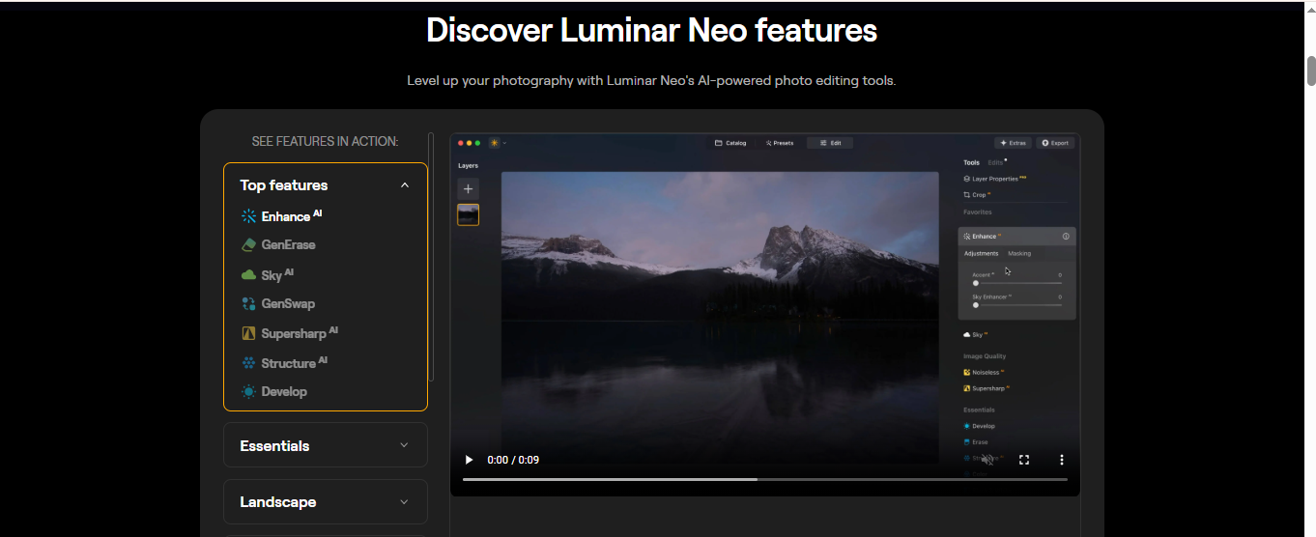This screenshot has width=1316, height=537.
Task: Open the video in fullscreen
Action: point(1024,460)
